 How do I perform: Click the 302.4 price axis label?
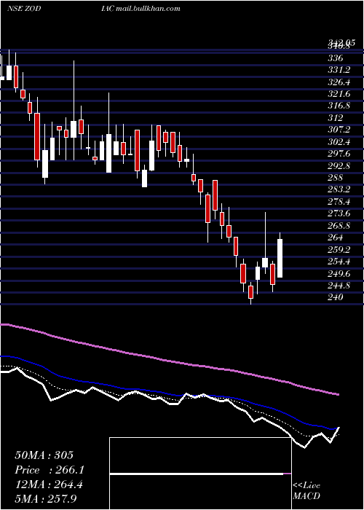pos(339,142)
